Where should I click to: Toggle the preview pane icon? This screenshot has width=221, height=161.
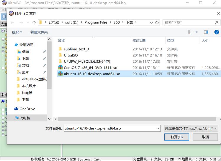coord(206,32)
